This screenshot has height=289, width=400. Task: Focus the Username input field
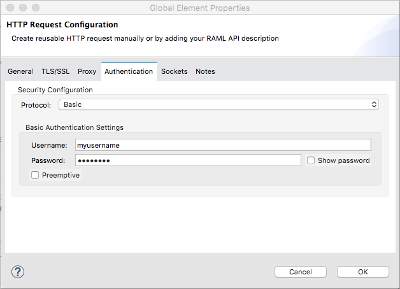(222, 145)
